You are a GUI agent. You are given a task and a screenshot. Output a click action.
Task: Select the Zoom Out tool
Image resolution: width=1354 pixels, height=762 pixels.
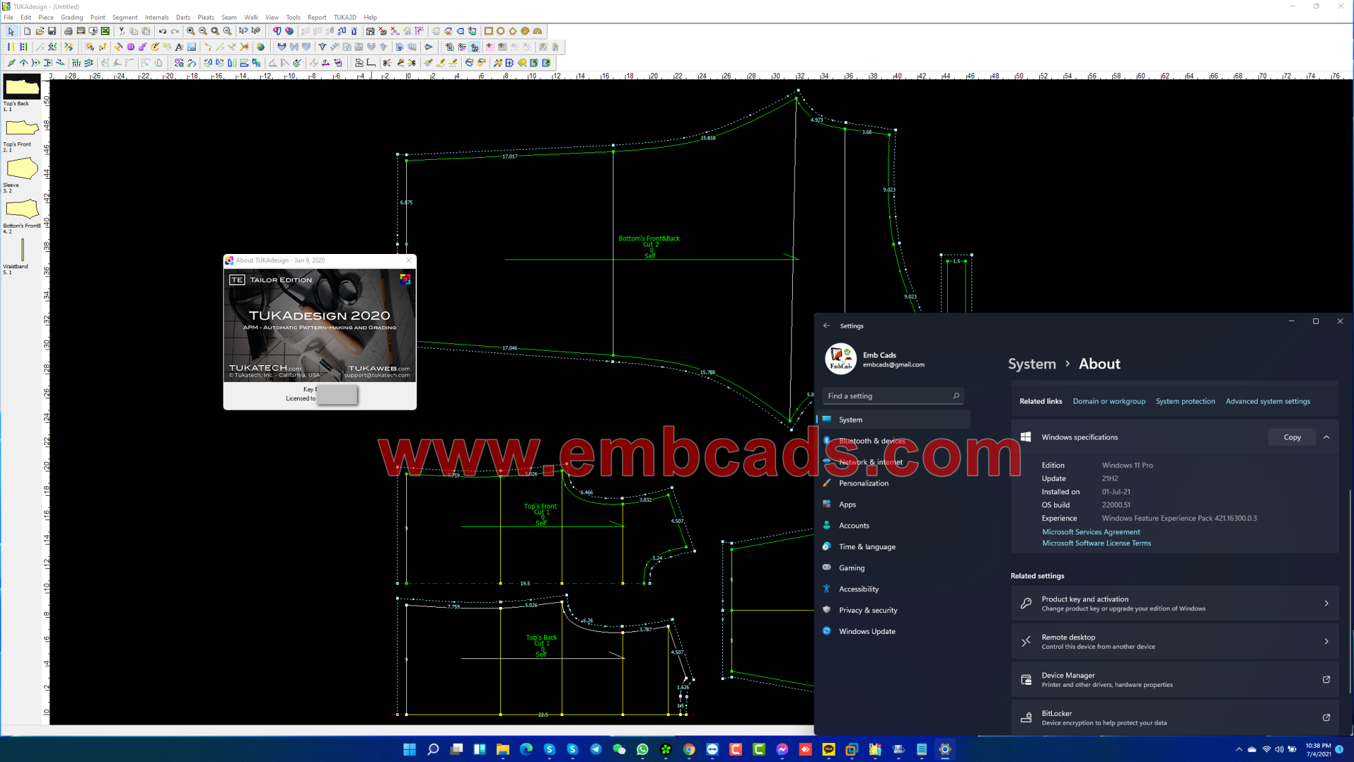(203, 31)
